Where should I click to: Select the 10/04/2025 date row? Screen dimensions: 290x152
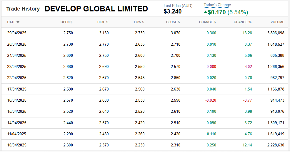click(17, 145)
